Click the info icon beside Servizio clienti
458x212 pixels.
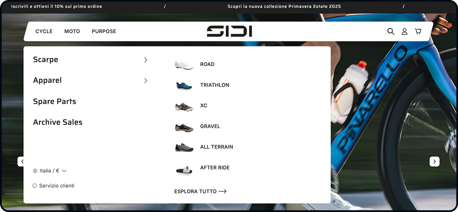tap(34, 186)
